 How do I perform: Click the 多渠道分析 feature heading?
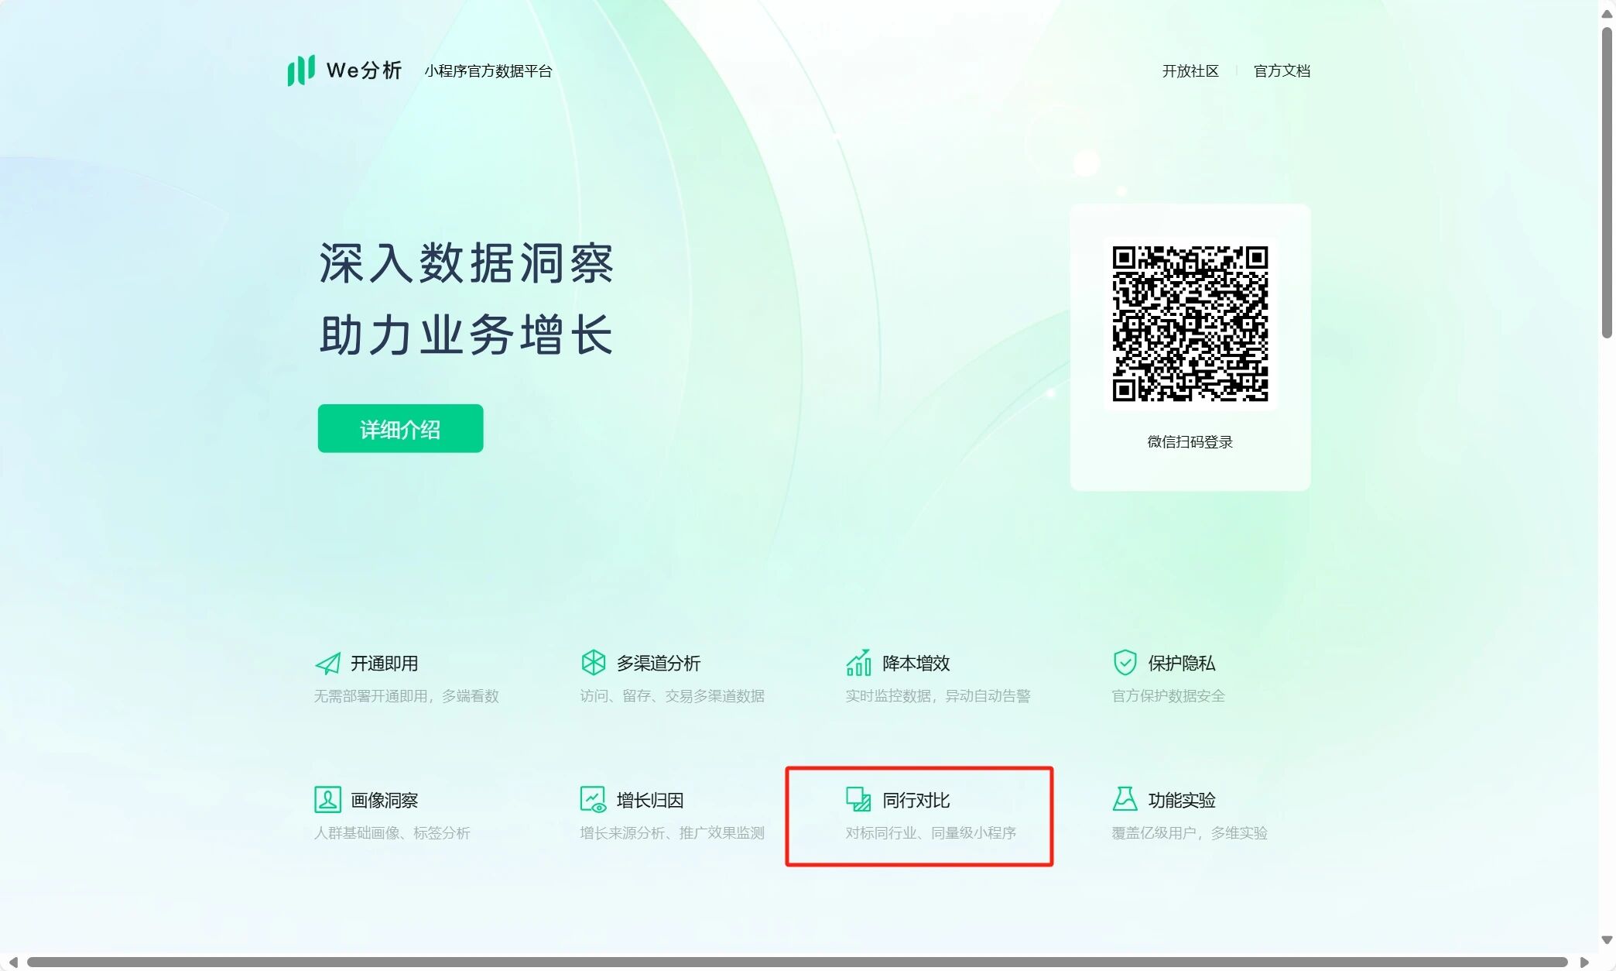tap(658, 664)
